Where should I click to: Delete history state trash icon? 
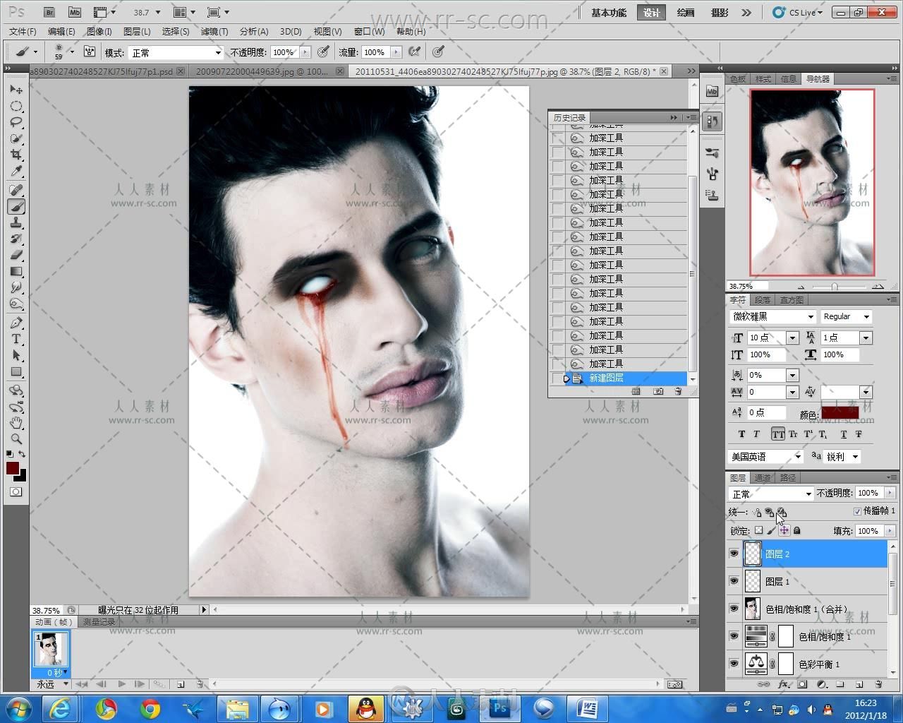click(x=678, y=391)
